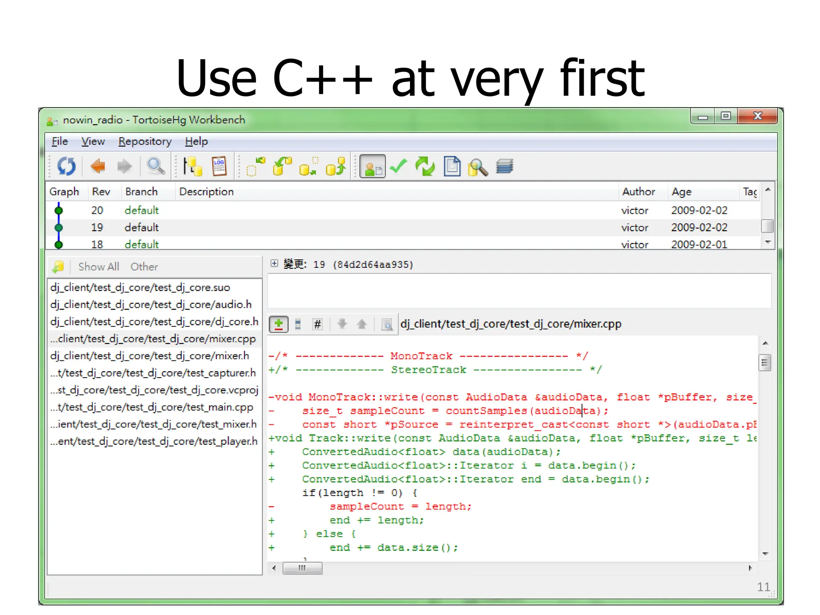The image size is (820, 615).
Task: Click the Other filter
Action: pos(144,267)
